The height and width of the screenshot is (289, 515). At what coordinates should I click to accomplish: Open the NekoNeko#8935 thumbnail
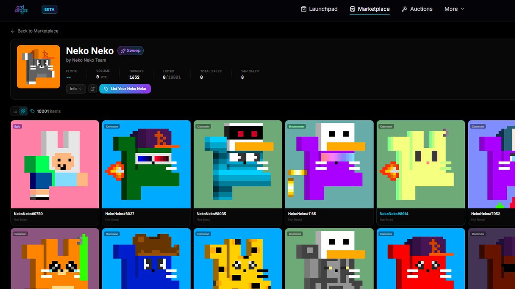pyautogui.click(x=238, y=164)
